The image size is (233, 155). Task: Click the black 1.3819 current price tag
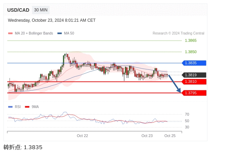click(x=194, y=75)
